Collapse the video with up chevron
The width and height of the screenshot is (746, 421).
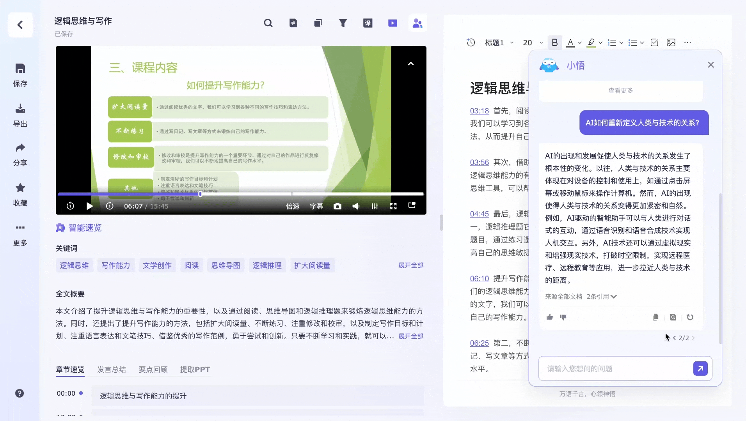[x=411, y=64]
